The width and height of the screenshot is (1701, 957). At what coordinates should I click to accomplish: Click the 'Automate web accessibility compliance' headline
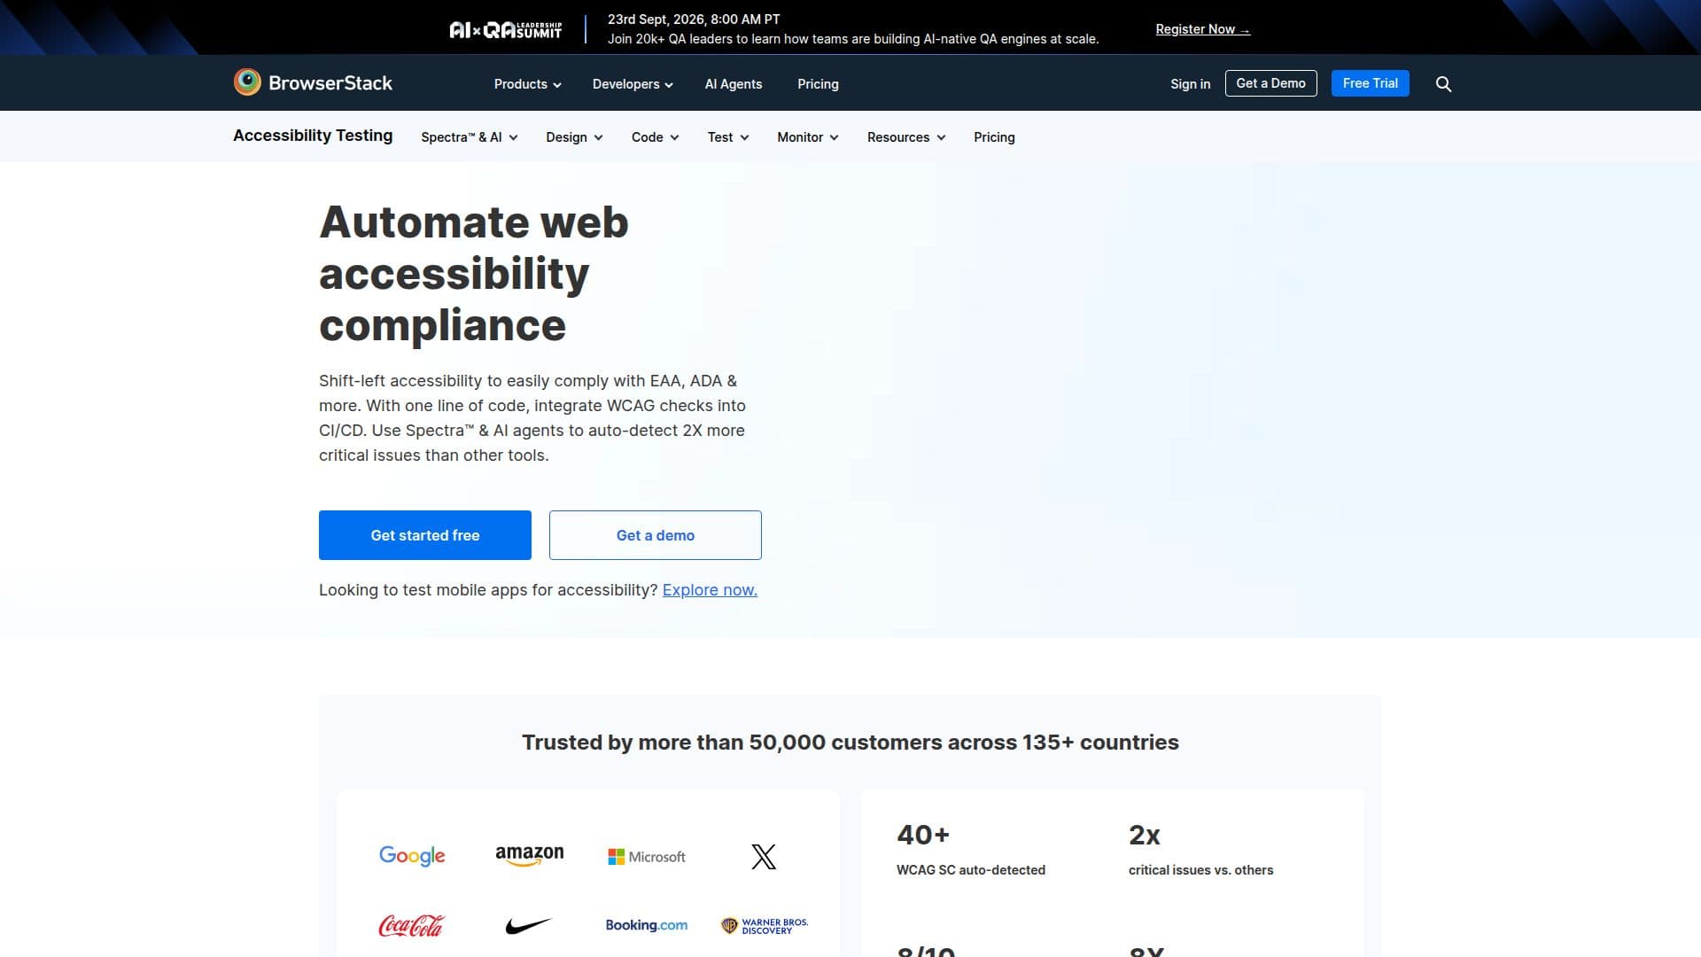coord(474,274)
